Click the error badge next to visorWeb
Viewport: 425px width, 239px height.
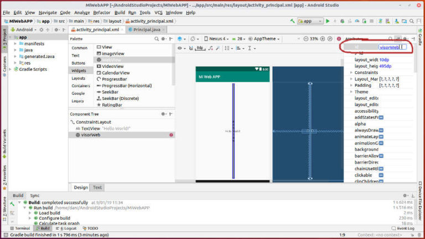(171, 135)
